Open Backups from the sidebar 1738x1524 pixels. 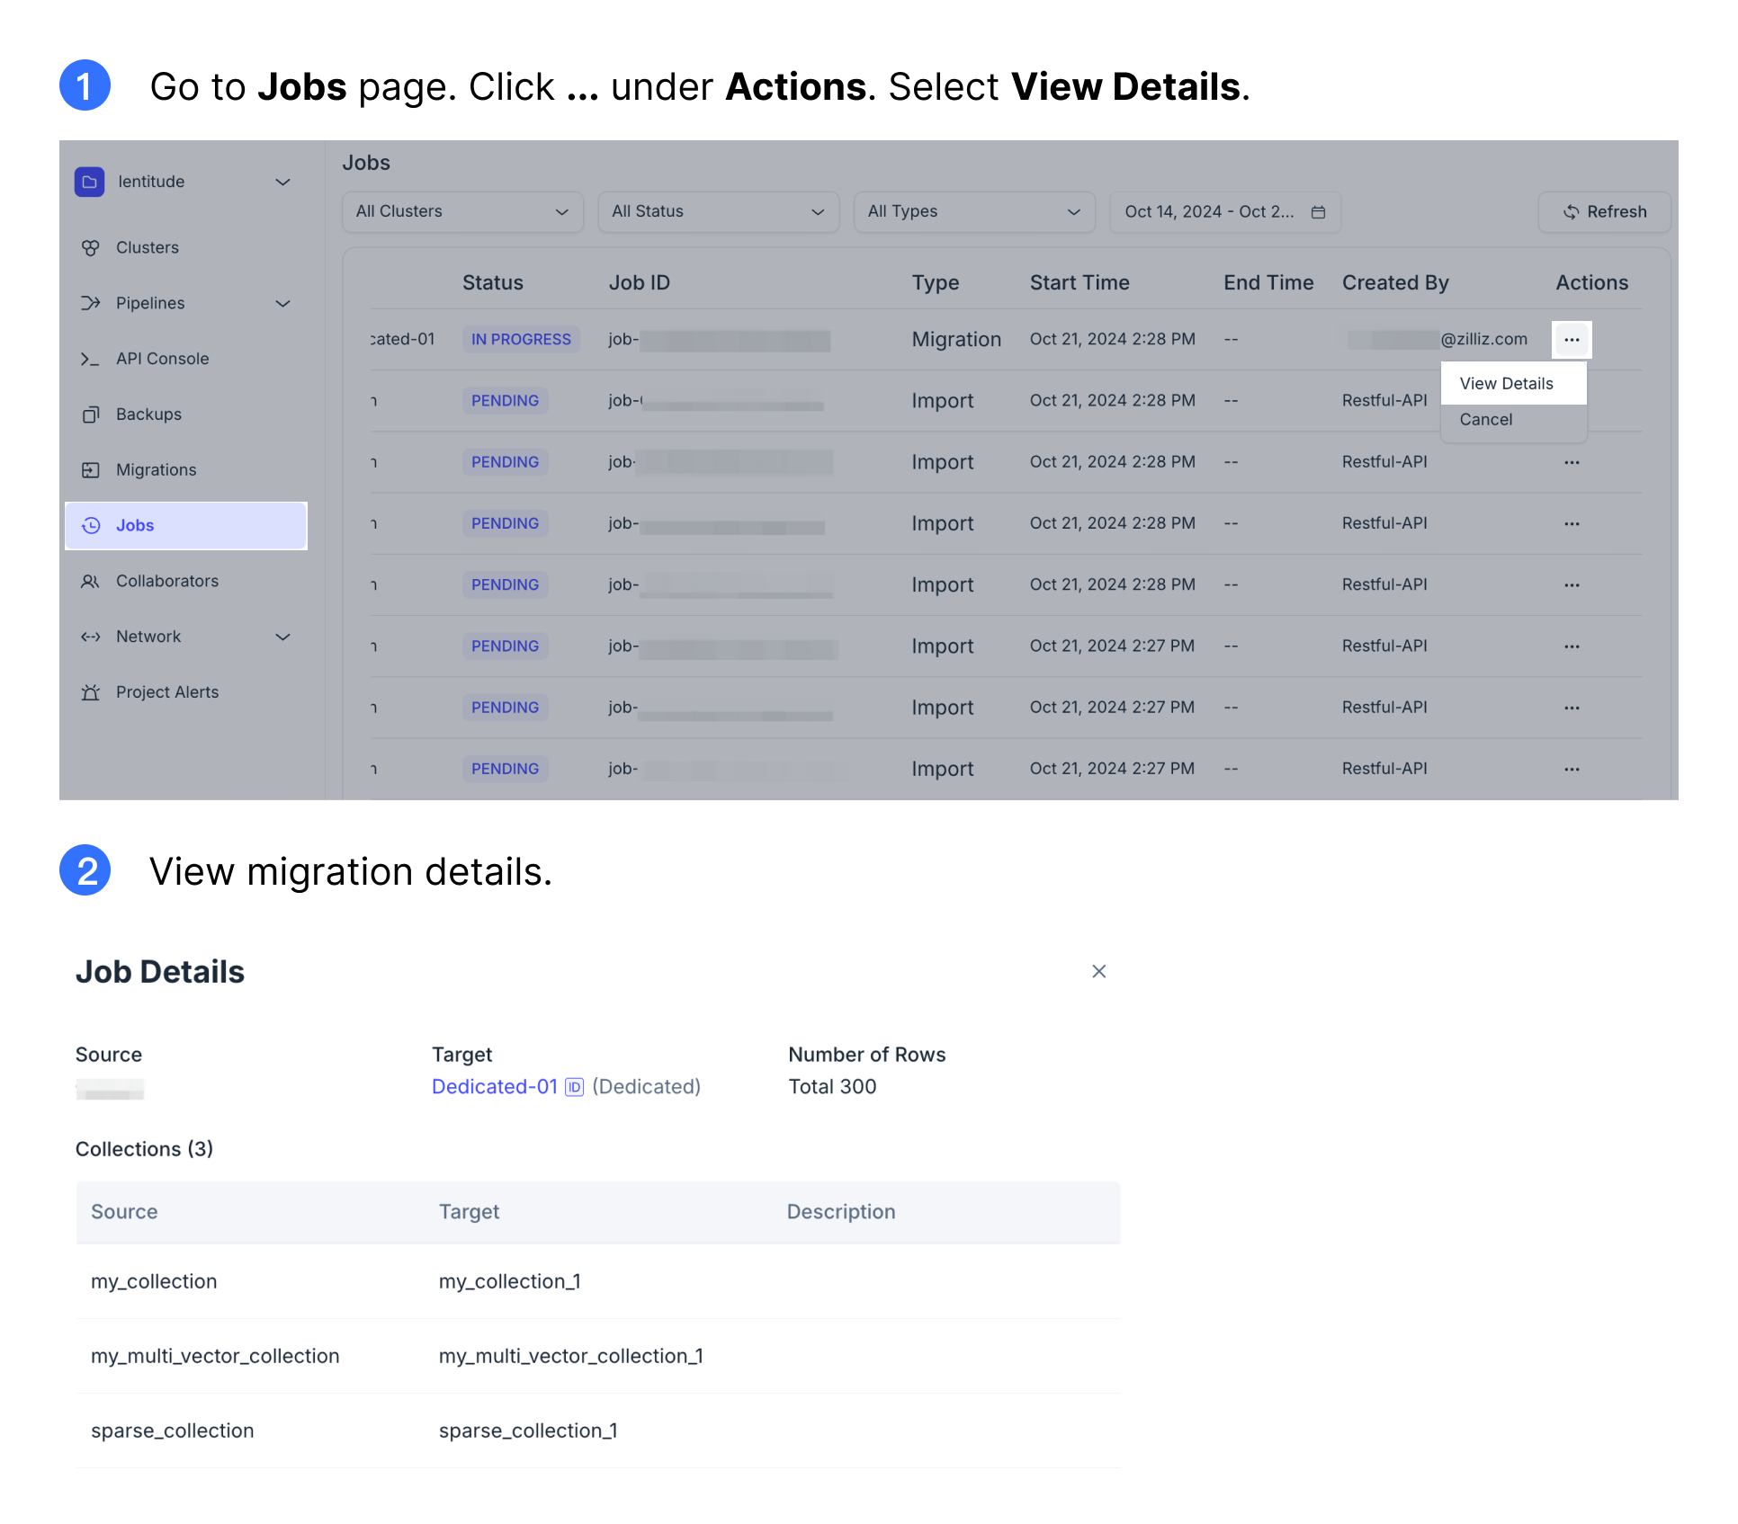(148, 414)
